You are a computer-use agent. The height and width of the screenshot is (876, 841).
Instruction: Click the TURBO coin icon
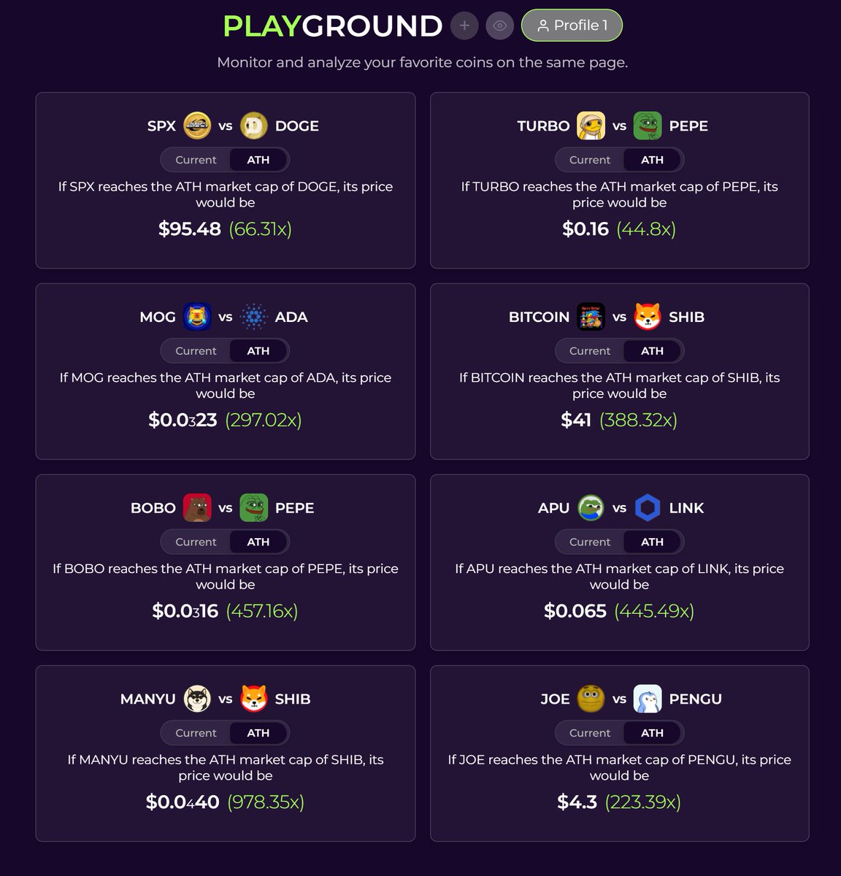591,126
